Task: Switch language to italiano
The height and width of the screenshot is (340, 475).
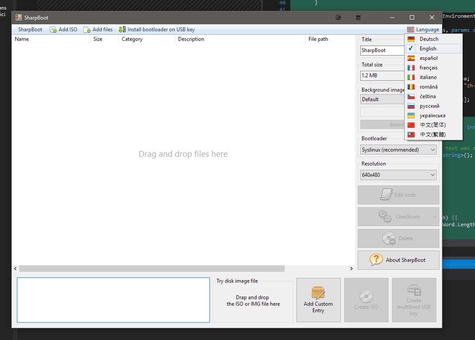Action: pyautogui.click(x=428, y=77)
